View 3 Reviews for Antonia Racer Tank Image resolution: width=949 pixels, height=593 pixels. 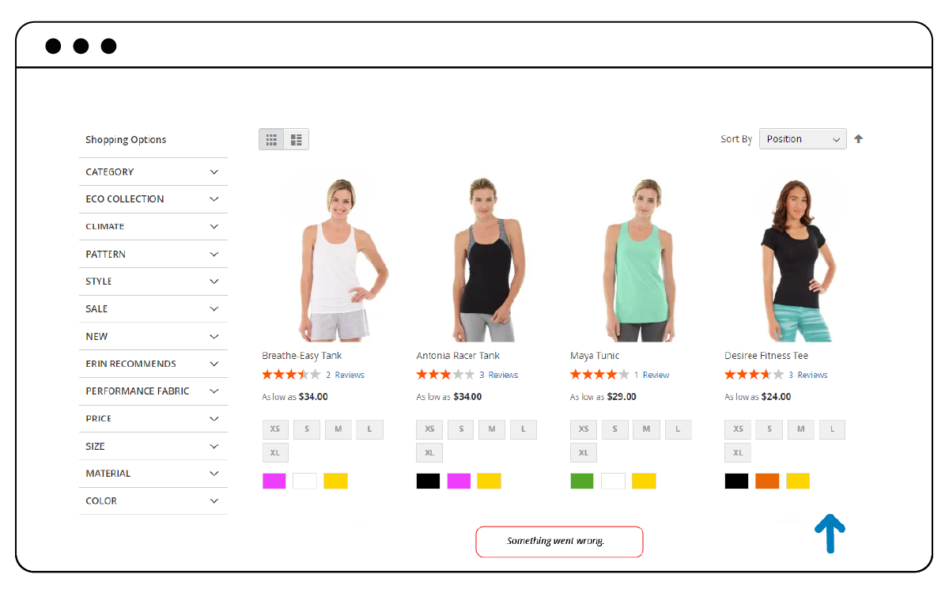click(x=499, y=375)
